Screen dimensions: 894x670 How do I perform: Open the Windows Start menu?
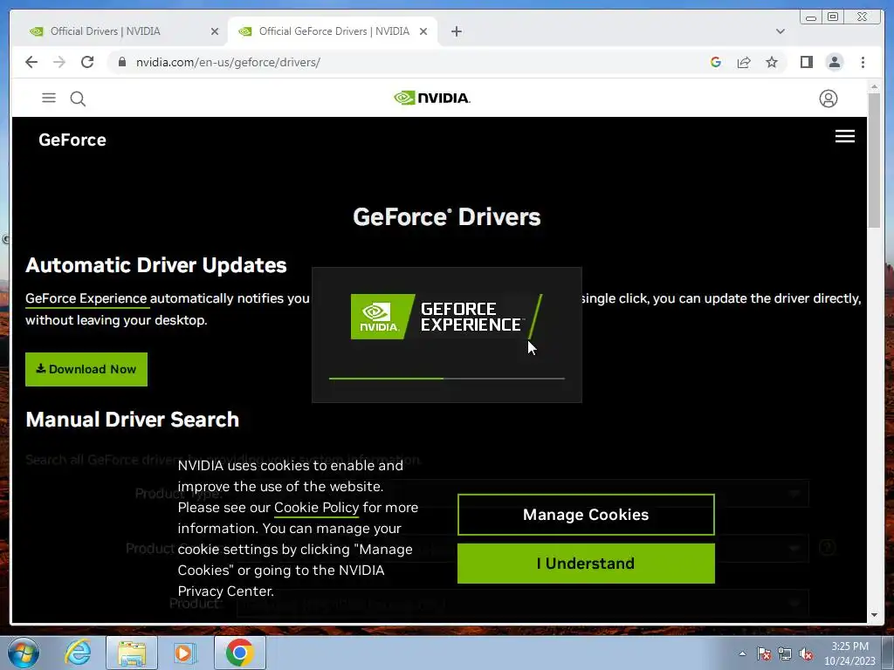24,653
